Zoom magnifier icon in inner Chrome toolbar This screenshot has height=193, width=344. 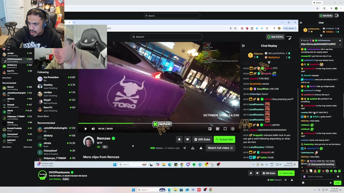231,28
